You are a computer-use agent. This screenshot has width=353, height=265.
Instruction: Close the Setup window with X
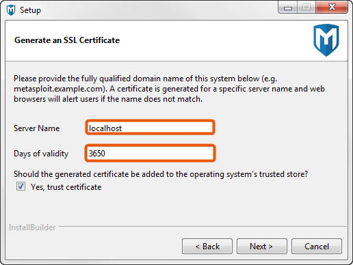click(x=332, y=8)
